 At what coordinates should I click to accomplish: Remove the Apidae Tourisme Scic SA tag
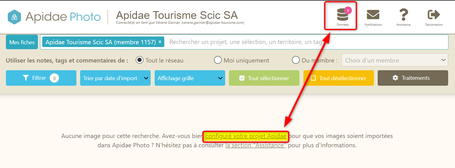(160, 42)
